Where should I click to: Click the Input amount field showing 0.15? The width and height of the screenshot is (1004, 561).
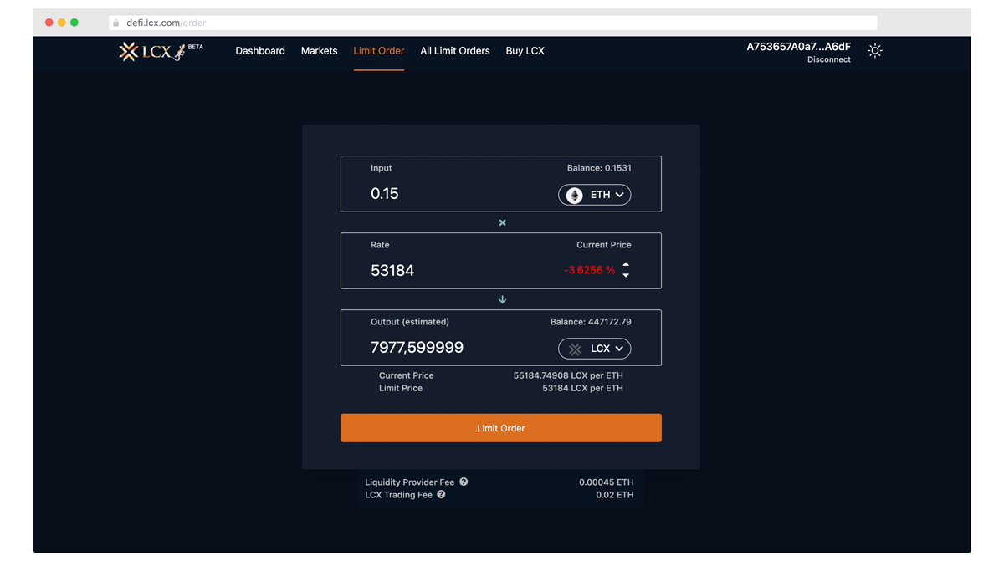tap(385, 194)
